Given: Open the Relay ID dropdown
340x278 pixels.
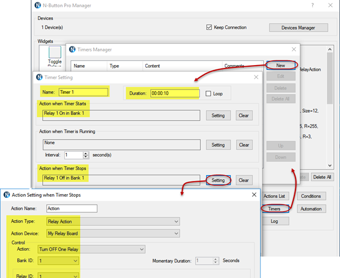Looking at the screenshot, I should point(58,276).
